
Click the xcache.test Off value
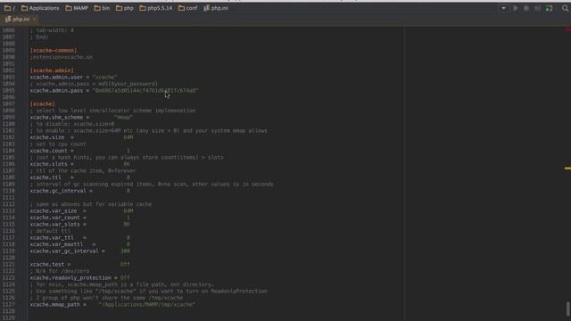(x=125, y=264)
